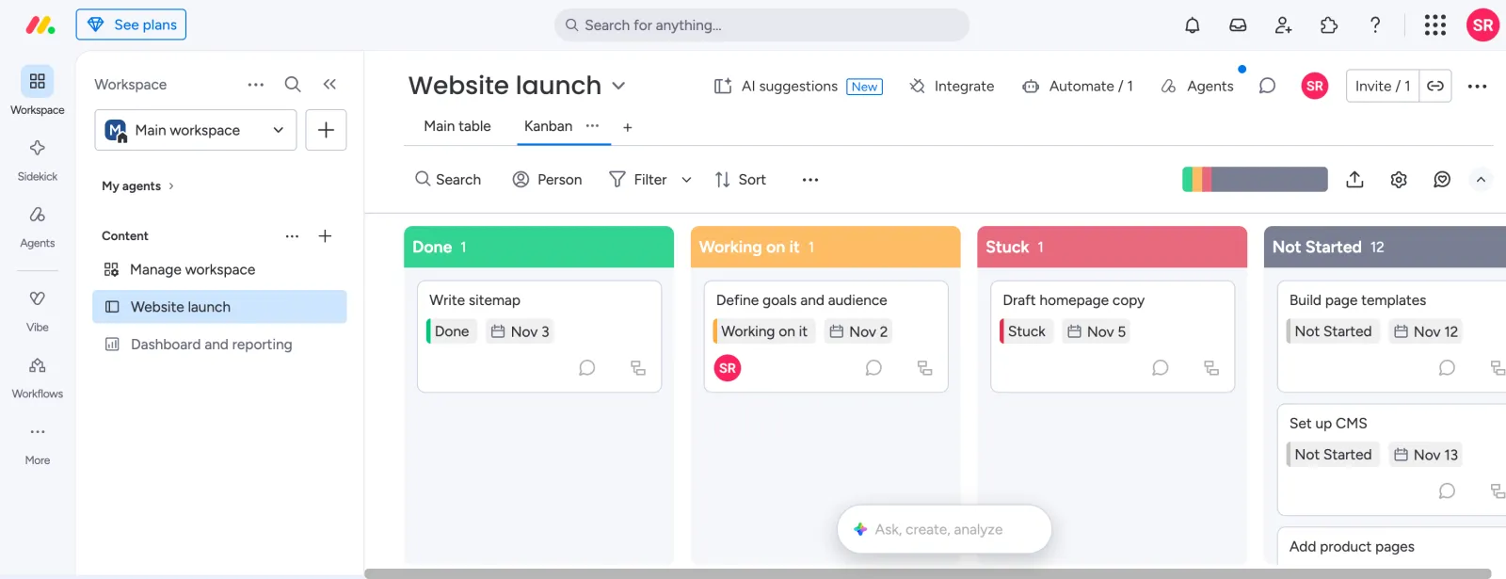
Task: Open Vibe in the left rail
Action: (38, 310)
